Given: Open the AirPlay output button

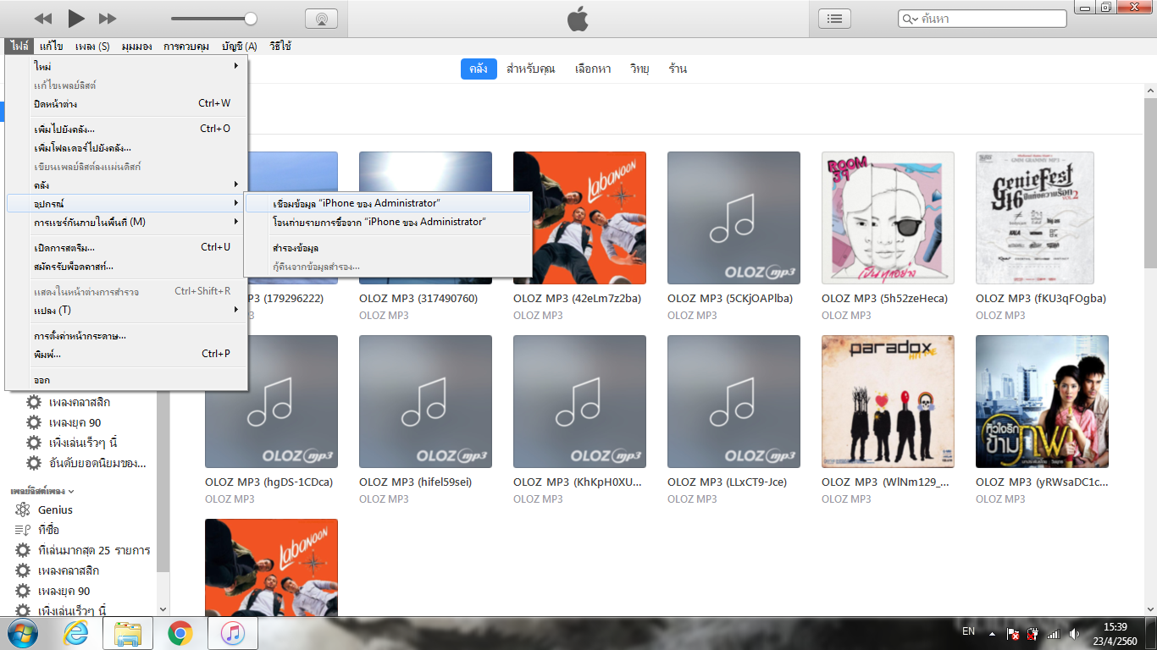Looking at the screenshot, I should pos(321,19).
